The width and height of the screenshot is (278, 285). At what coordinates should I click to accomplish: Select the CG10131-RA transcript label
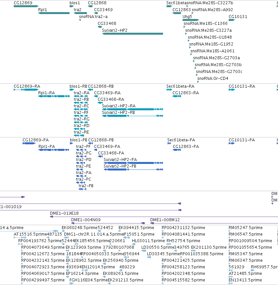[x=242, y=86]
